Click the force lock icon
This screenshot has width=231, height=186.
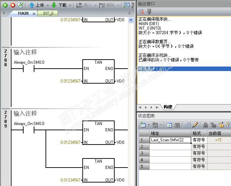[x=205, y=125]
